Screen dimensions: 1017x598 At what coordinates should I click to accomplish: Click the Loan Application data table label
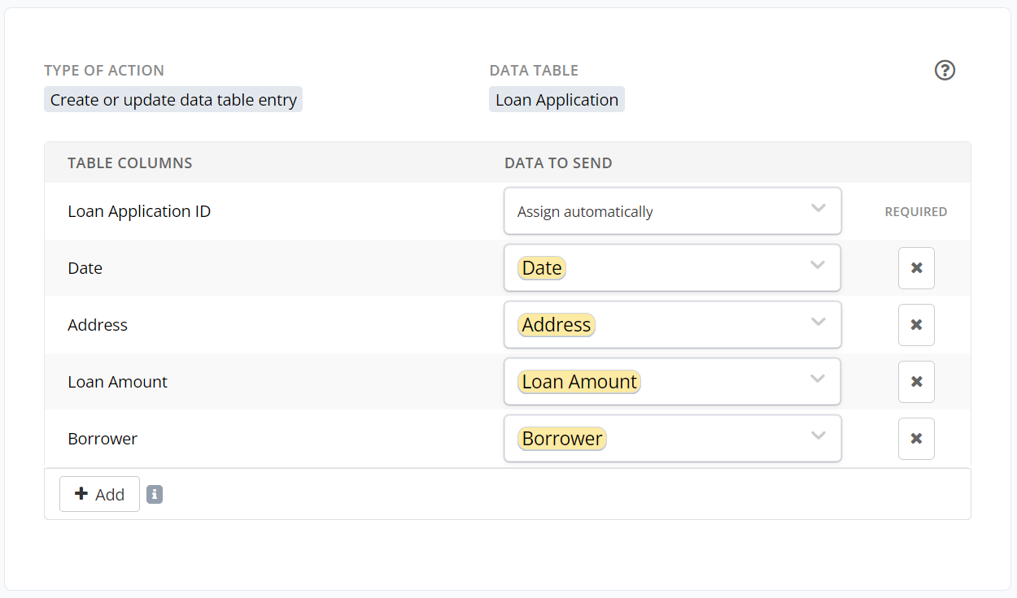[x=557, y=99]
